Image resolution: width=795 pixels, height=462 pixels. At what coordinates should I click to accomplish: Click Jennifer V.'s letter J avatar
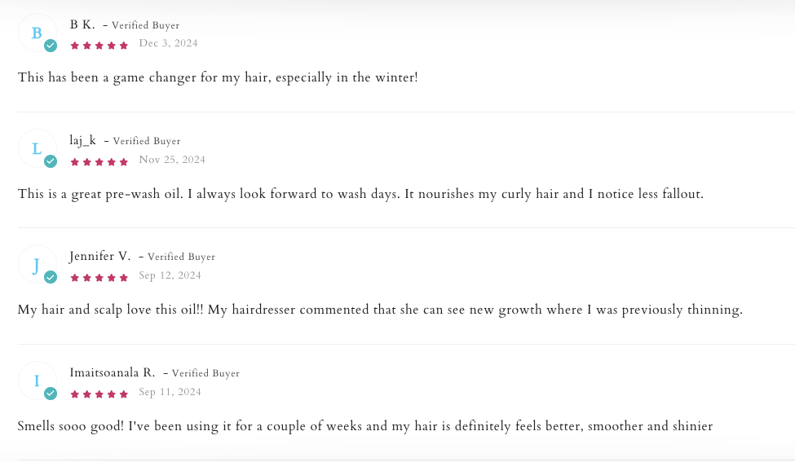[36, 265]
